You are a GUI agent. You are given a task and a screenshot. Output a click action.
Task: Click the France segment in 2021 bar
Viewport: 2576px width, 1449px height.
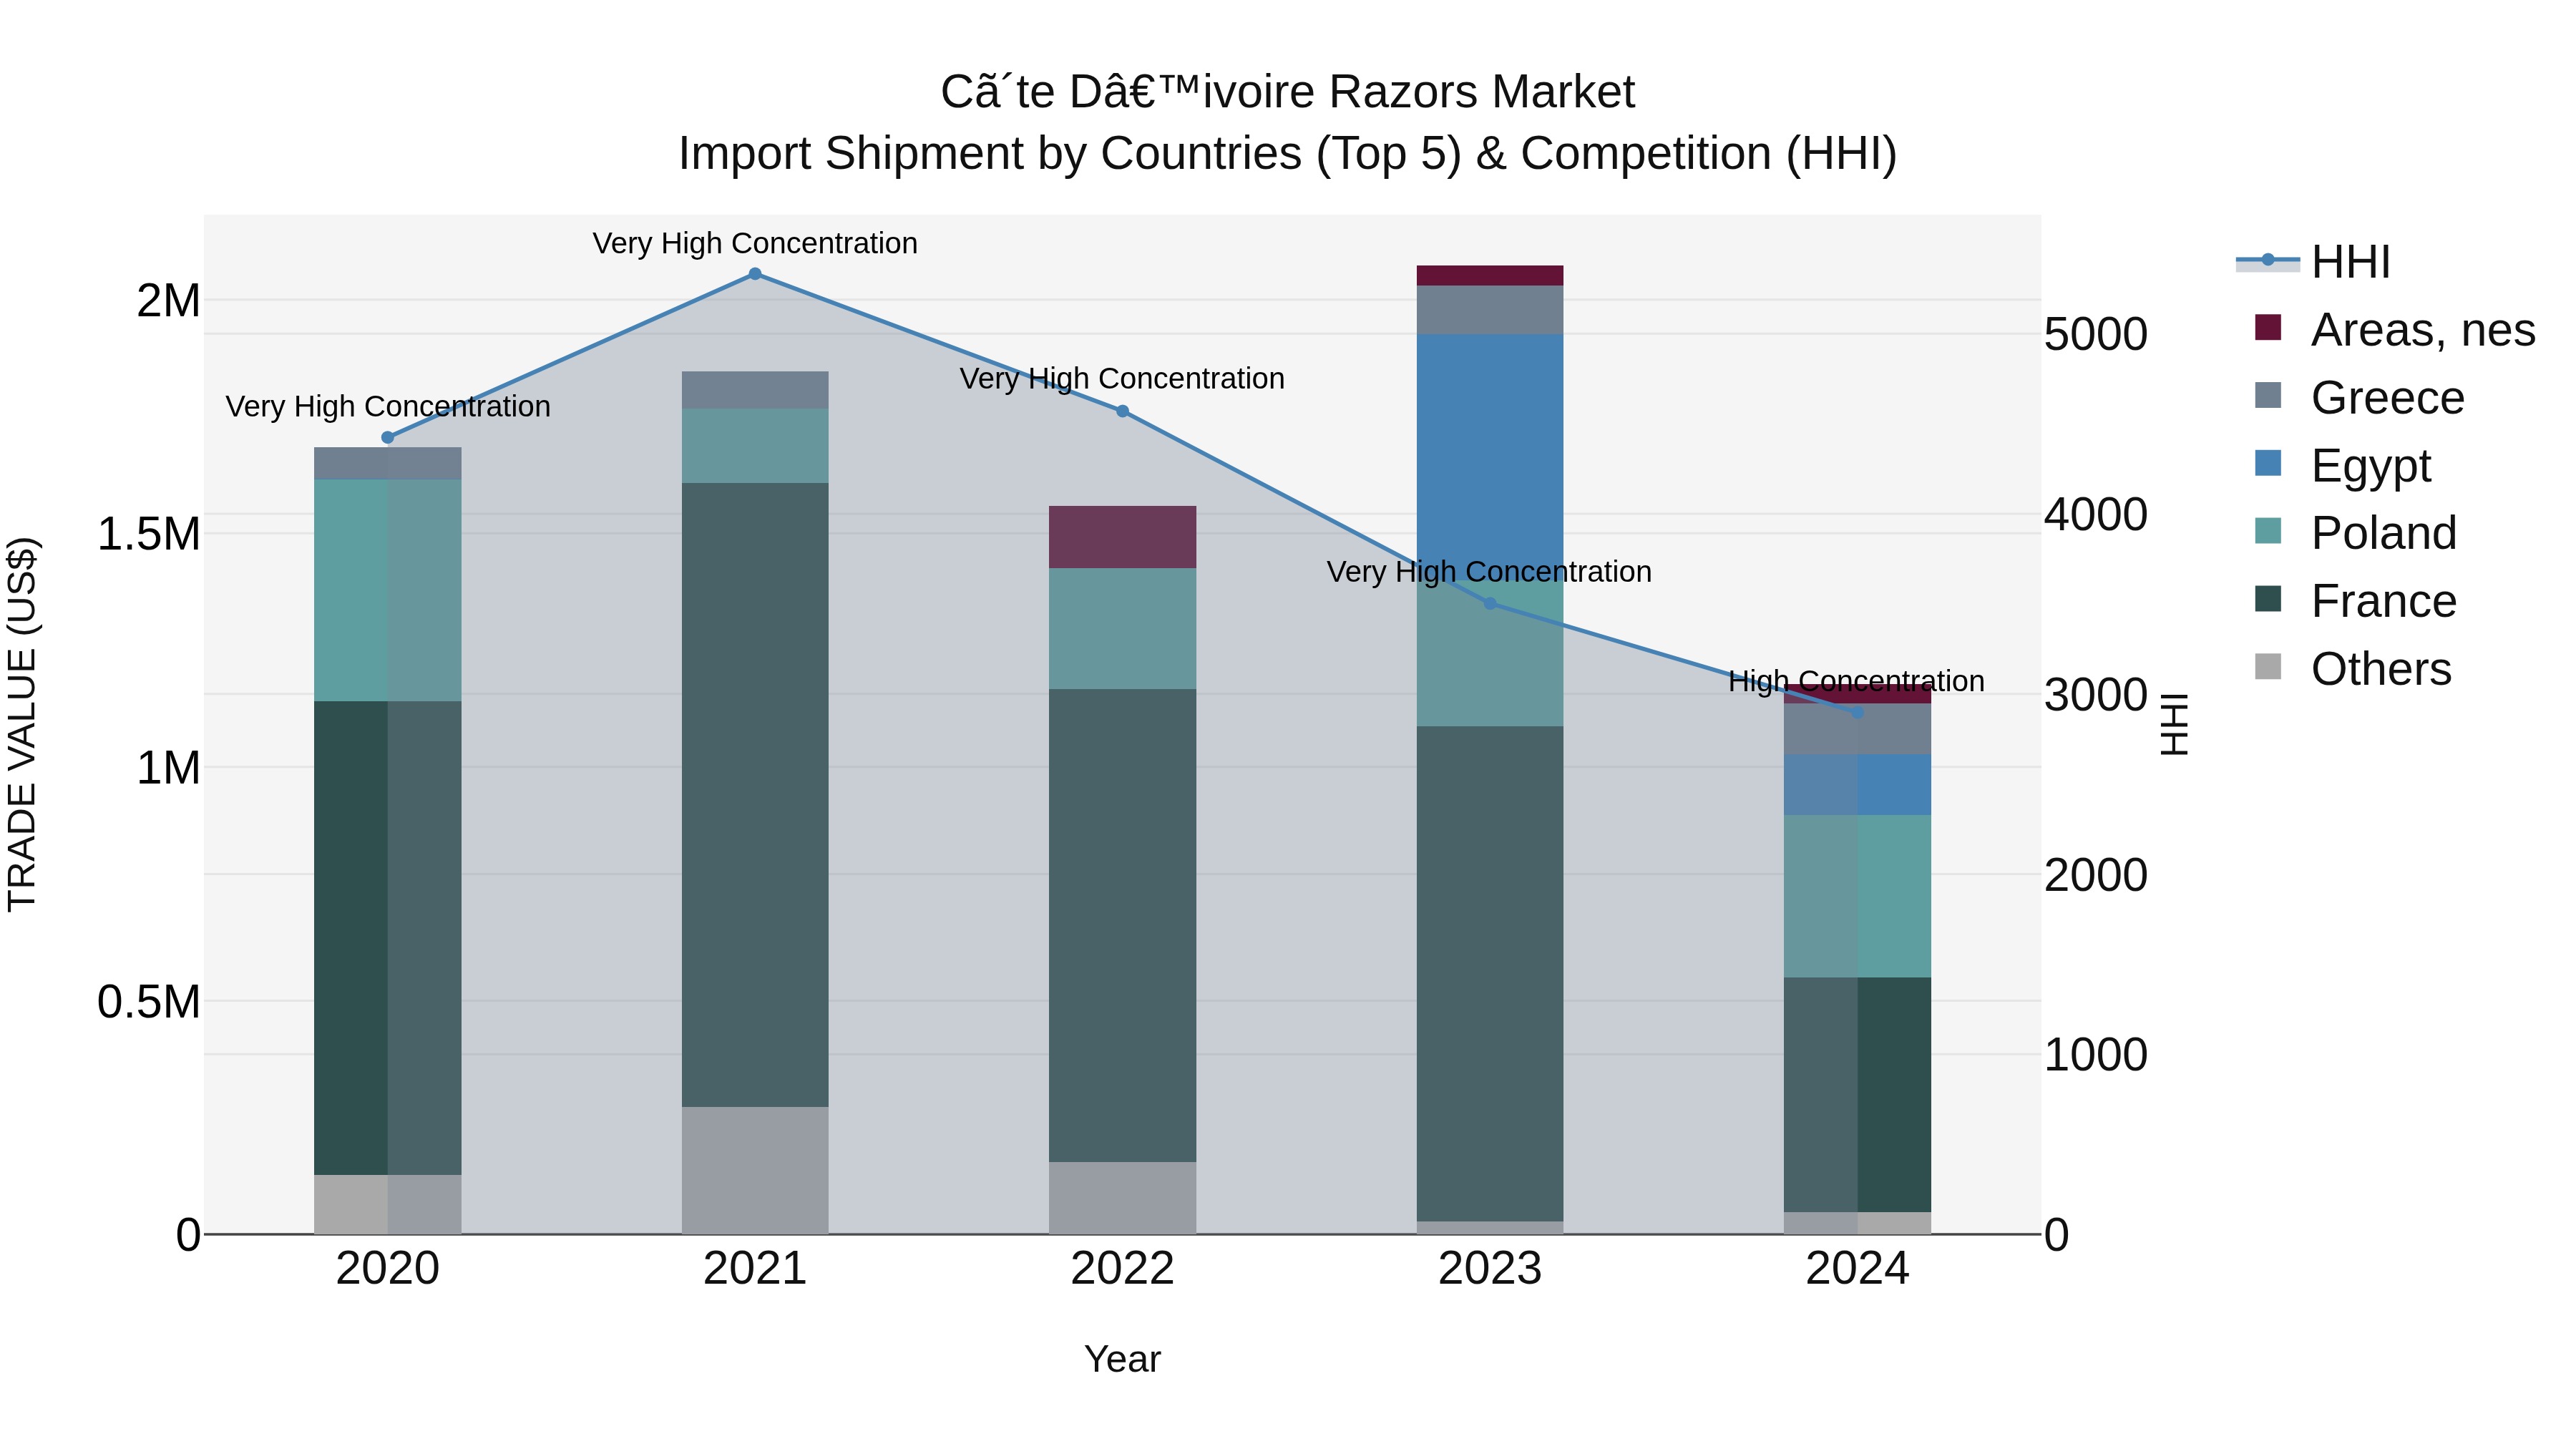pos(755,795)
